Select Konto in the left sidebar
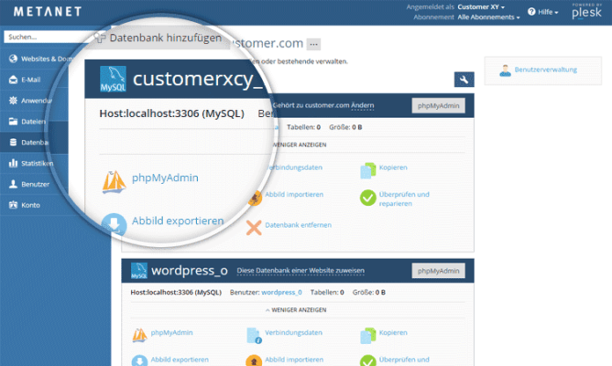612x366 pixels. (x=30, y=205)
